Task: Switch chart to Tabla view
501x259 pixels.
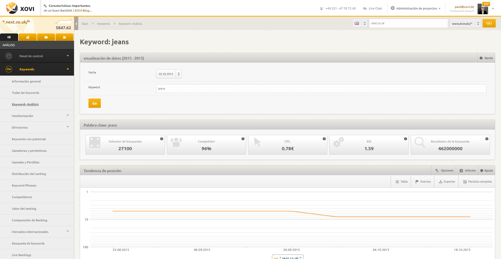Action: click(x=401, y=182)
